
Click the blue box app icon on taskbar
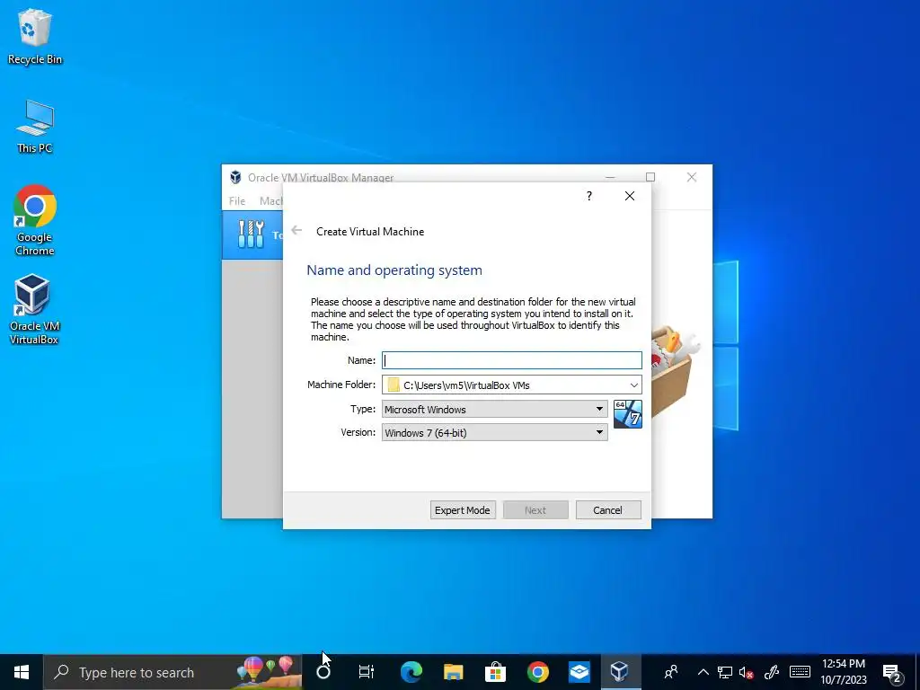[x=579, y=672]
